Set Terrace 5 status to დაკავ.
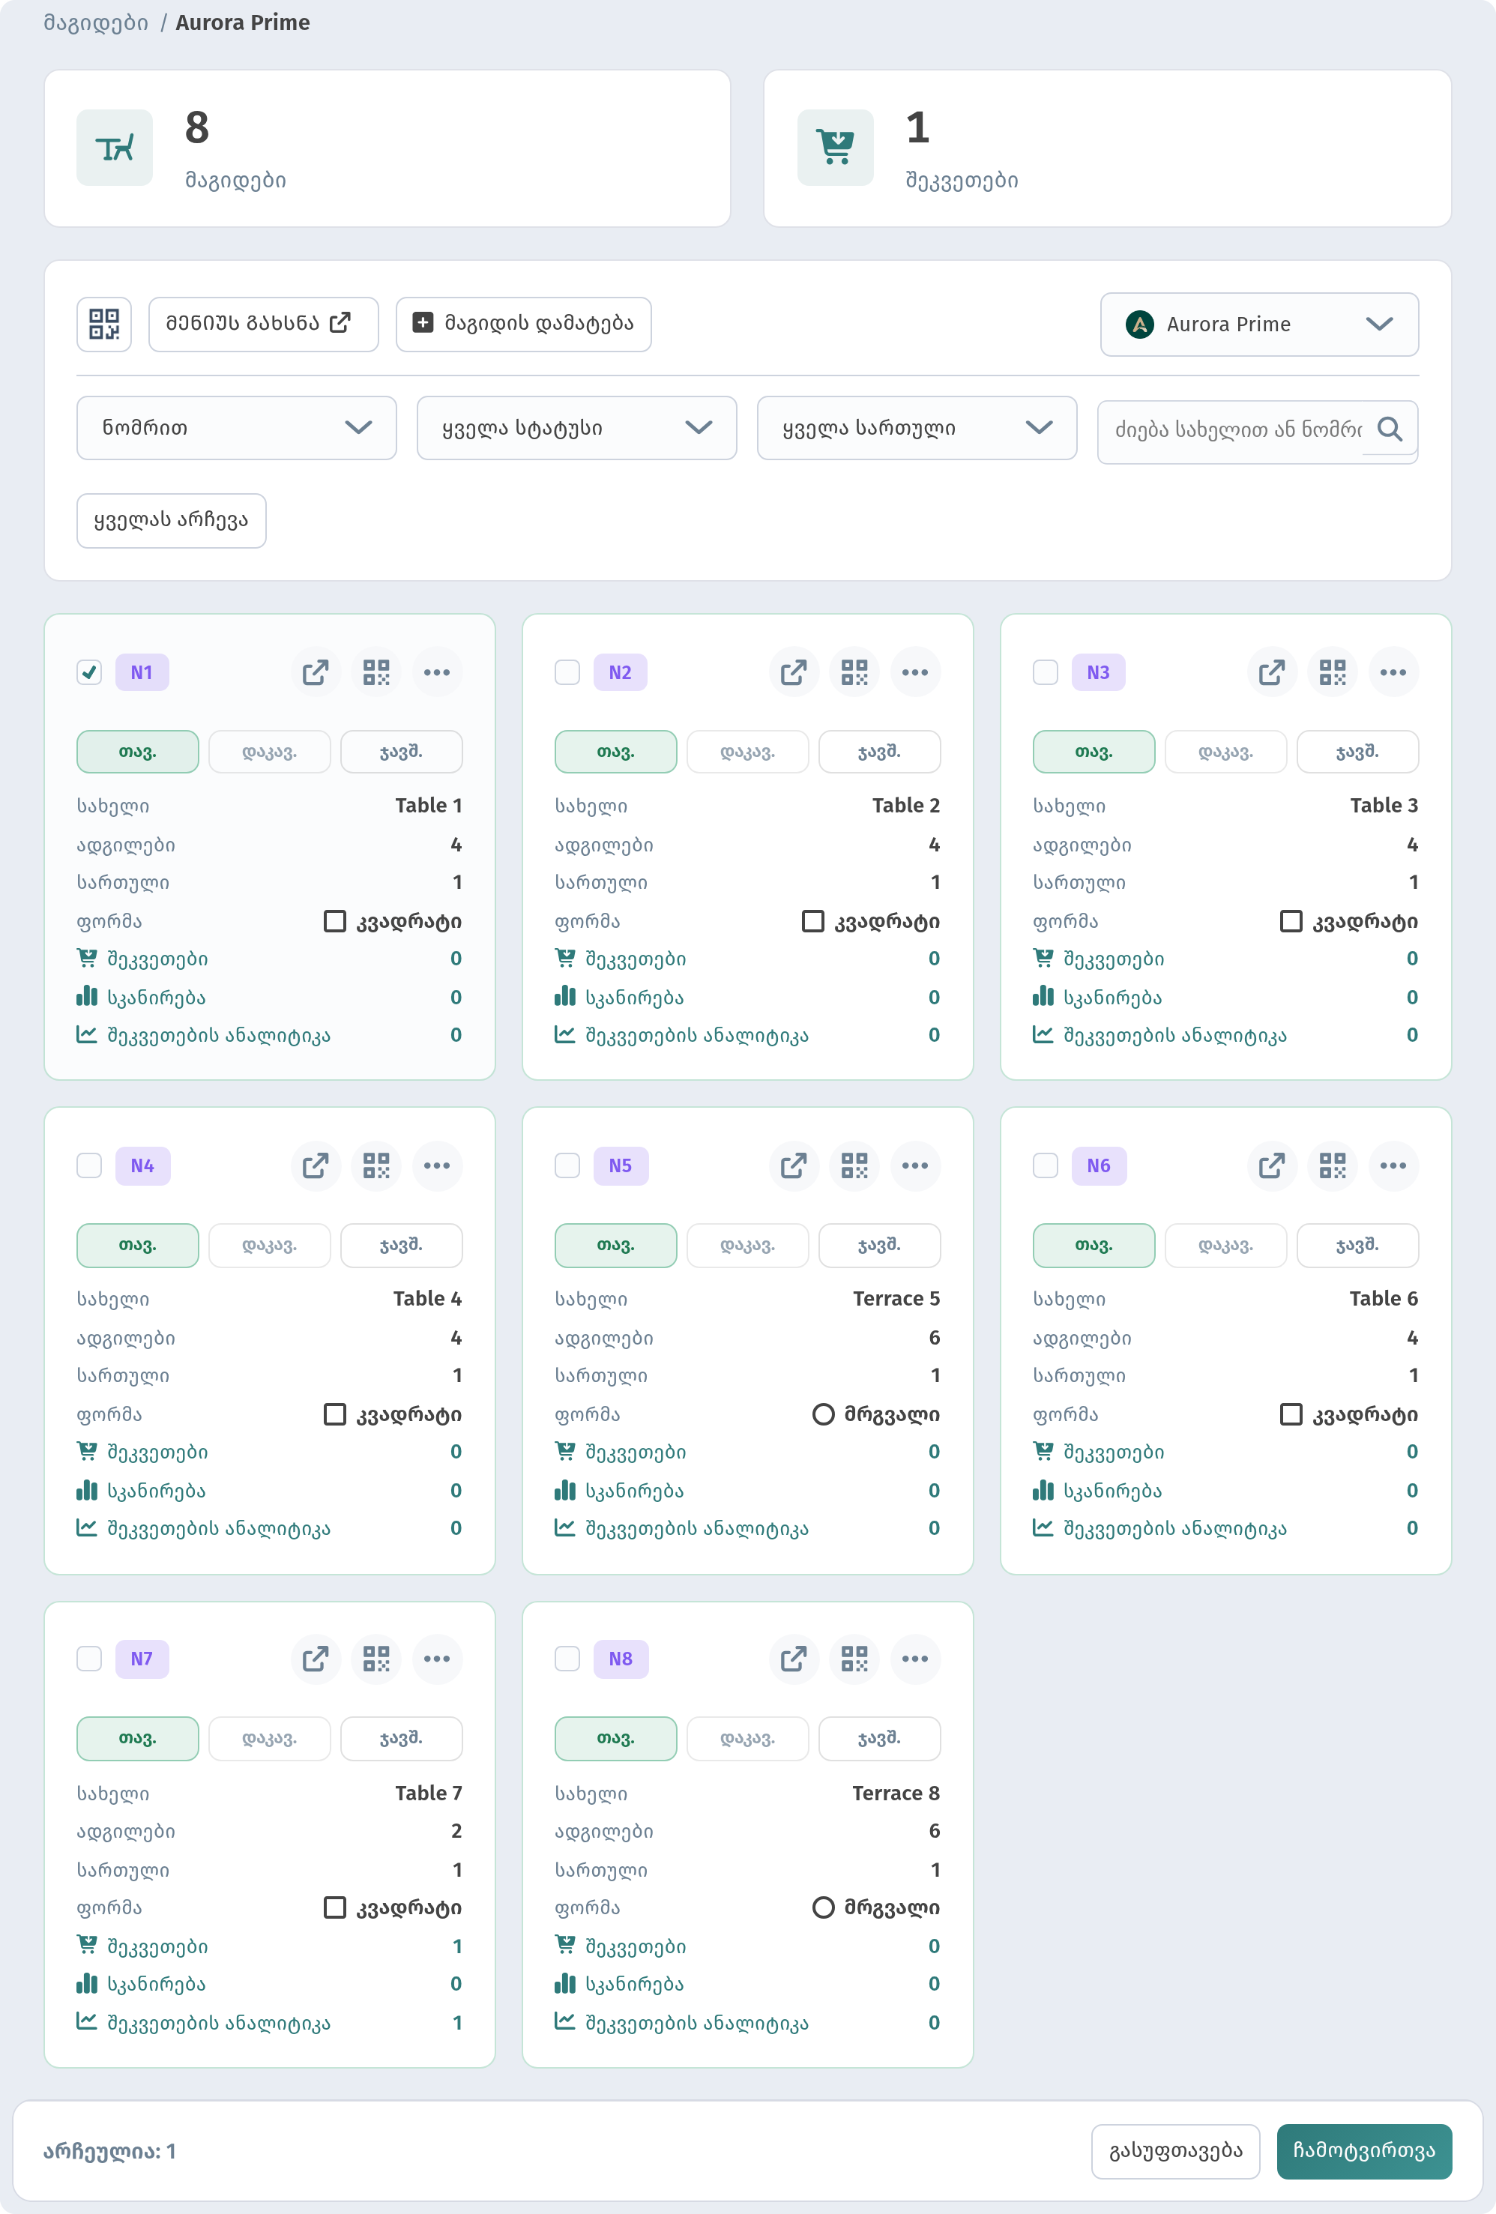This screenshot has width=1496, height=2214. pyautogui.click(x=748, y=1246)
